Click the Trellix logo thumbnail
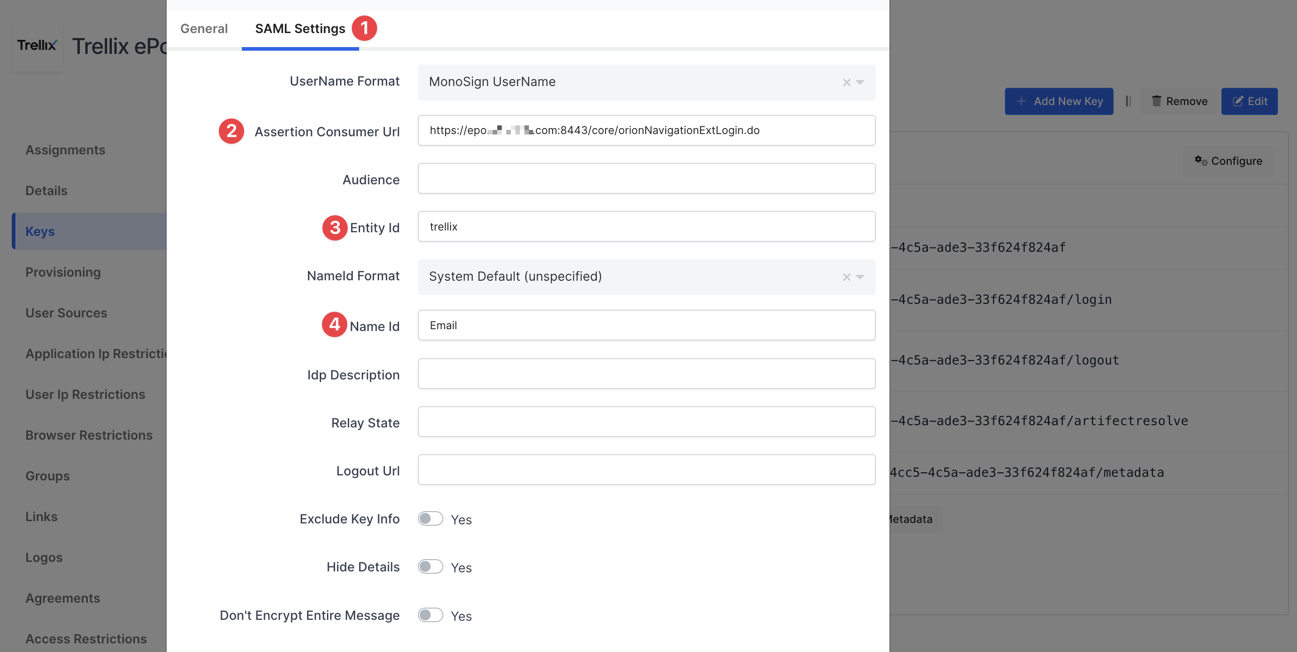This screenshot has height=652, width=1297. (37, 46)
